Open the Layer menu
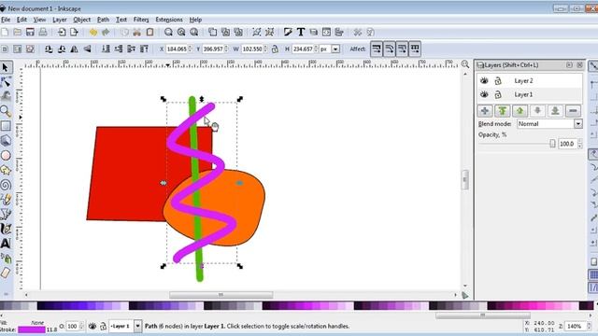 click(60, 20)
